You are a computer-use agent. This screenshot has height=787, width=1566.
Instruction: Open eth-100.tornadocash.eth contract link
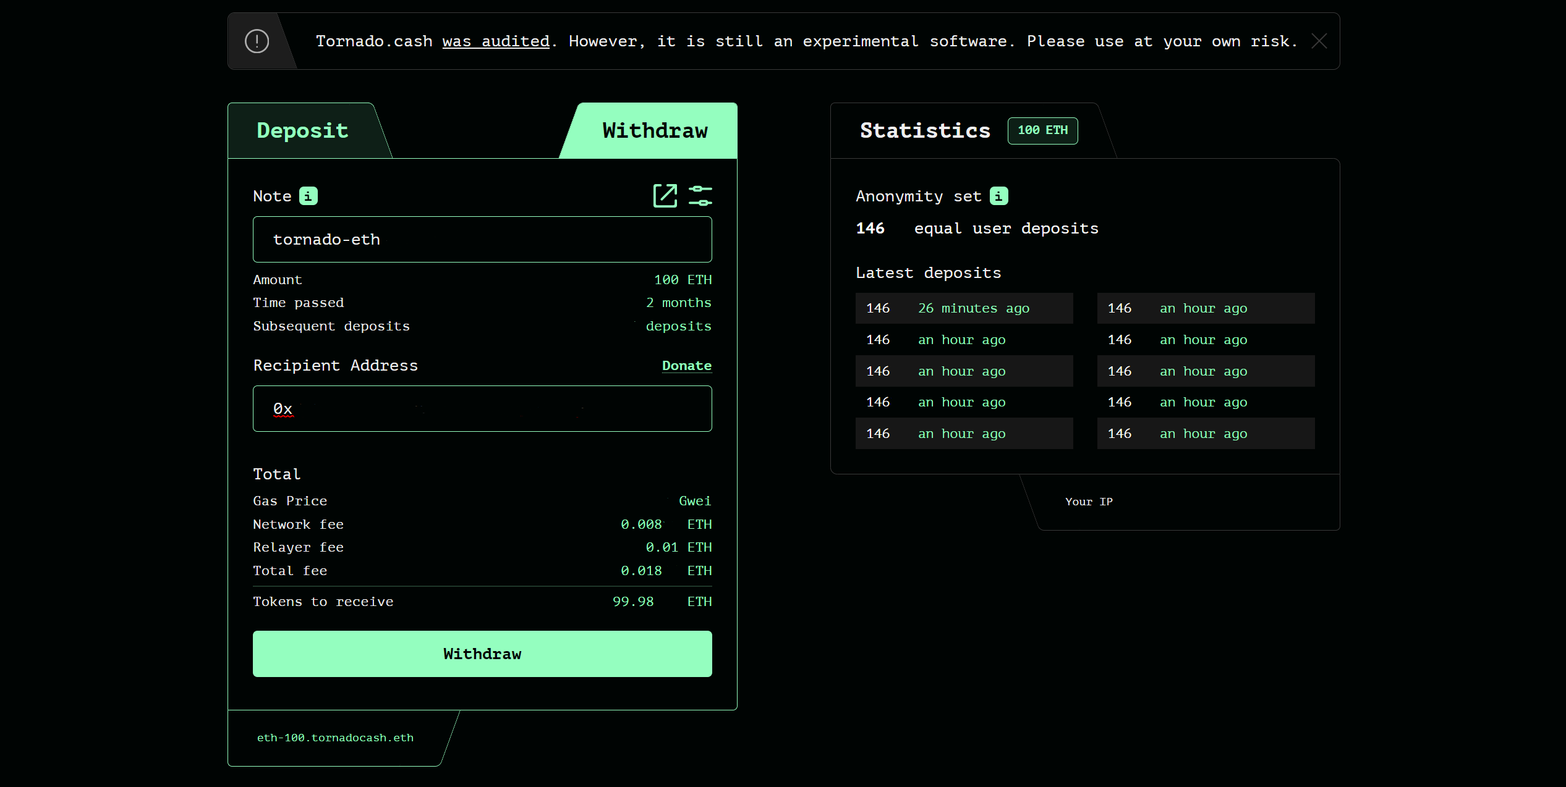pos(335,738)
